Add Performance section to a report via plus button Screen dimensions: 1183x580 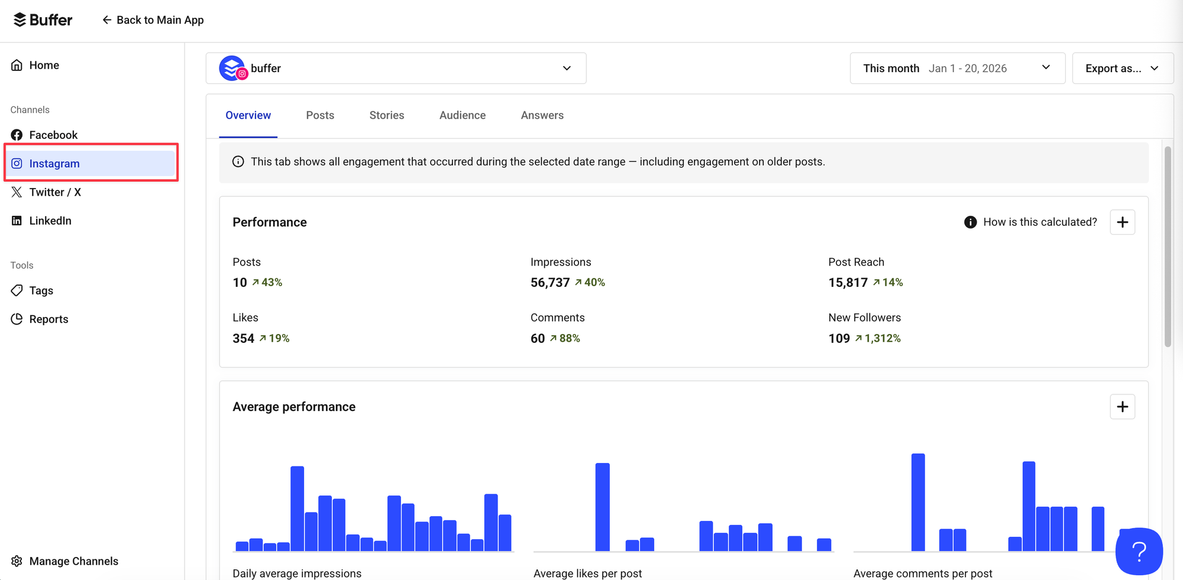pos(1122,222)
